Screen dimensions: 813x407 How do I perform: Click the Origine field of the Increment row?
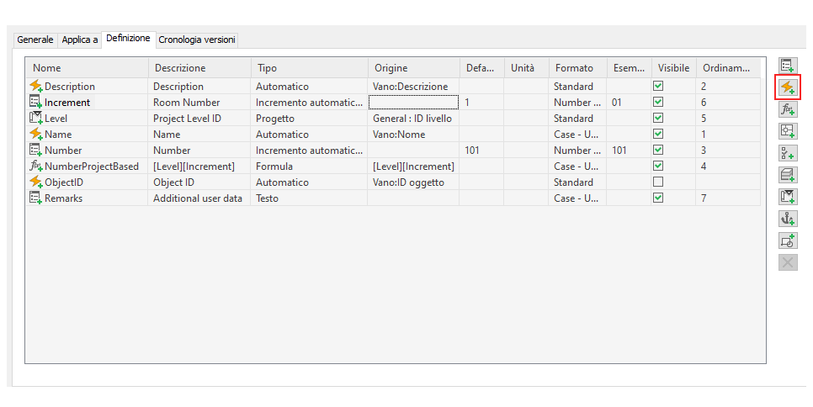413,103
